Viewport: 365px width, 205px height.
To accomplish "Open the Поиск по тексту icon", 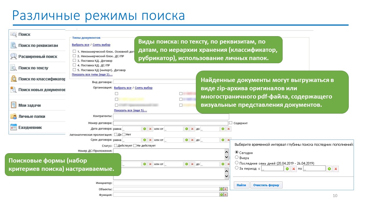I will point(13,68).
